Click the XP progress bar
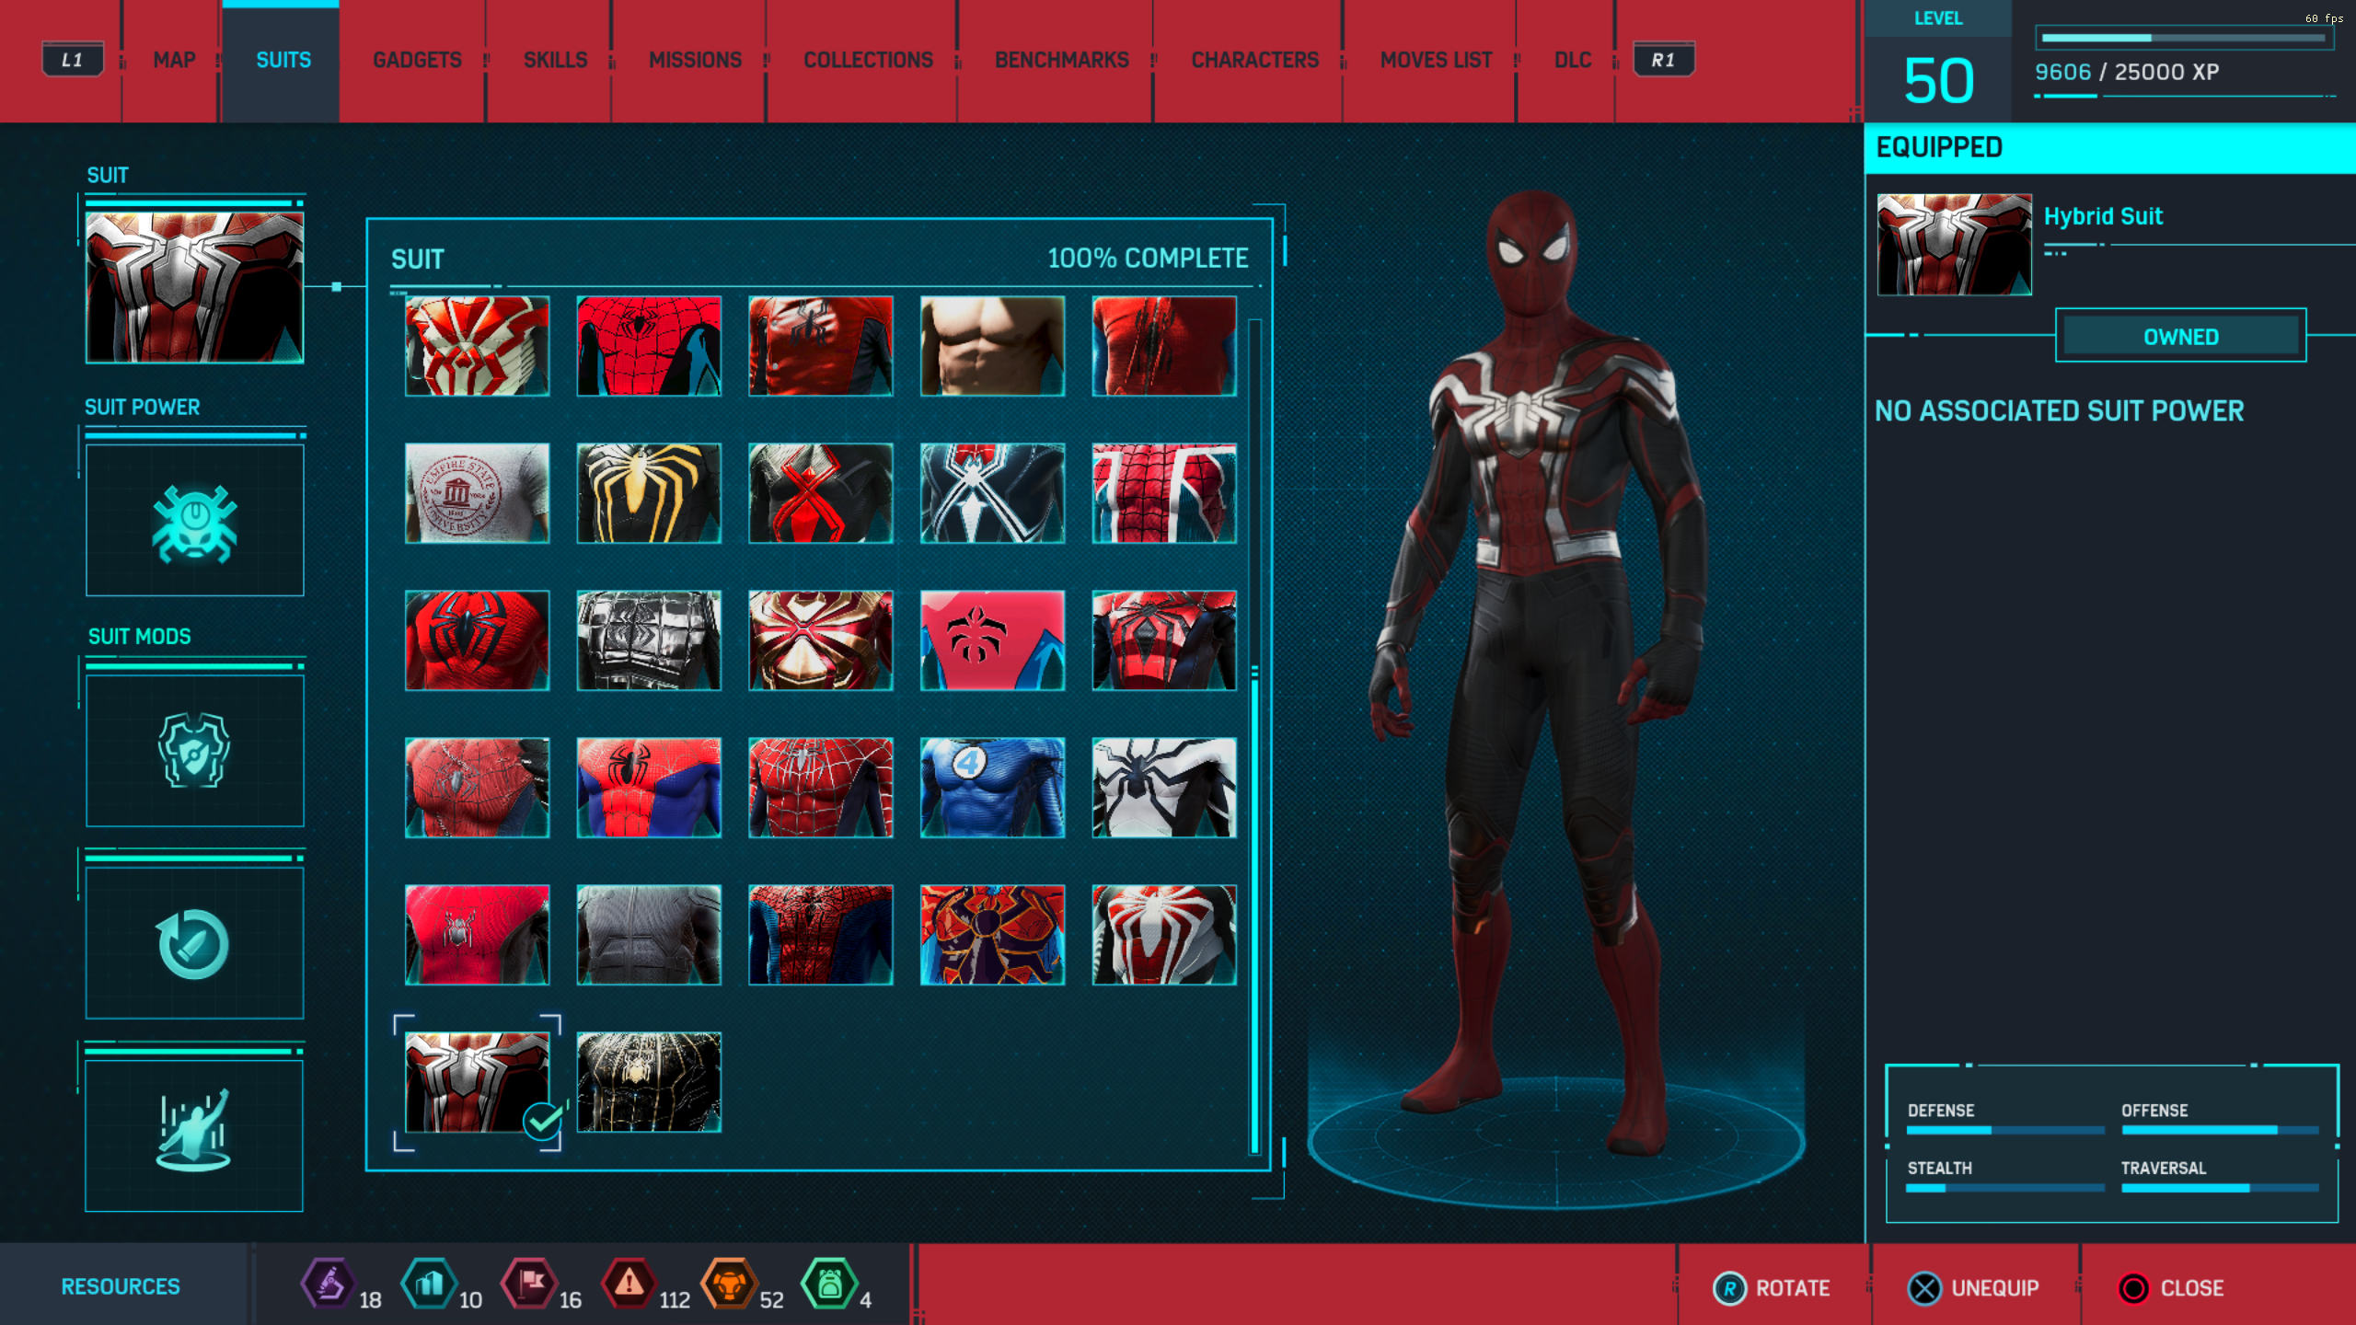2356x1325 pixels. point(2181,39)
